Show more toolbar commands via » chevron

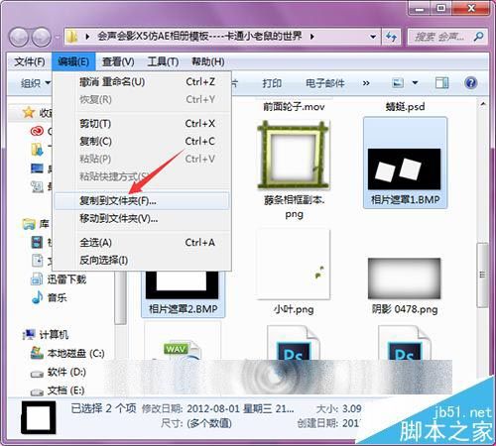(366, 83)
